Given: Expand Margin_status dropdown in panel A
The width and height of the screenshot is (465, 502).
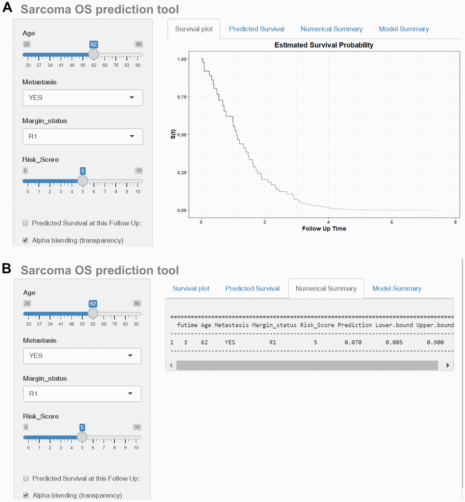Looking at the screenshot, I should (x=83, y=136).
